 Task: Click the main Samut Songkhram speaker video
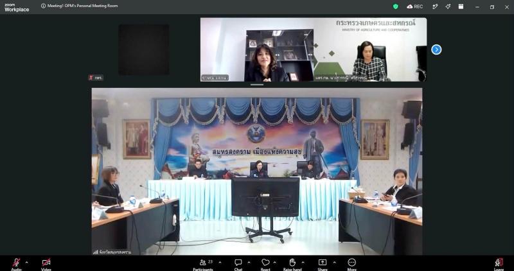click(257, 171)
